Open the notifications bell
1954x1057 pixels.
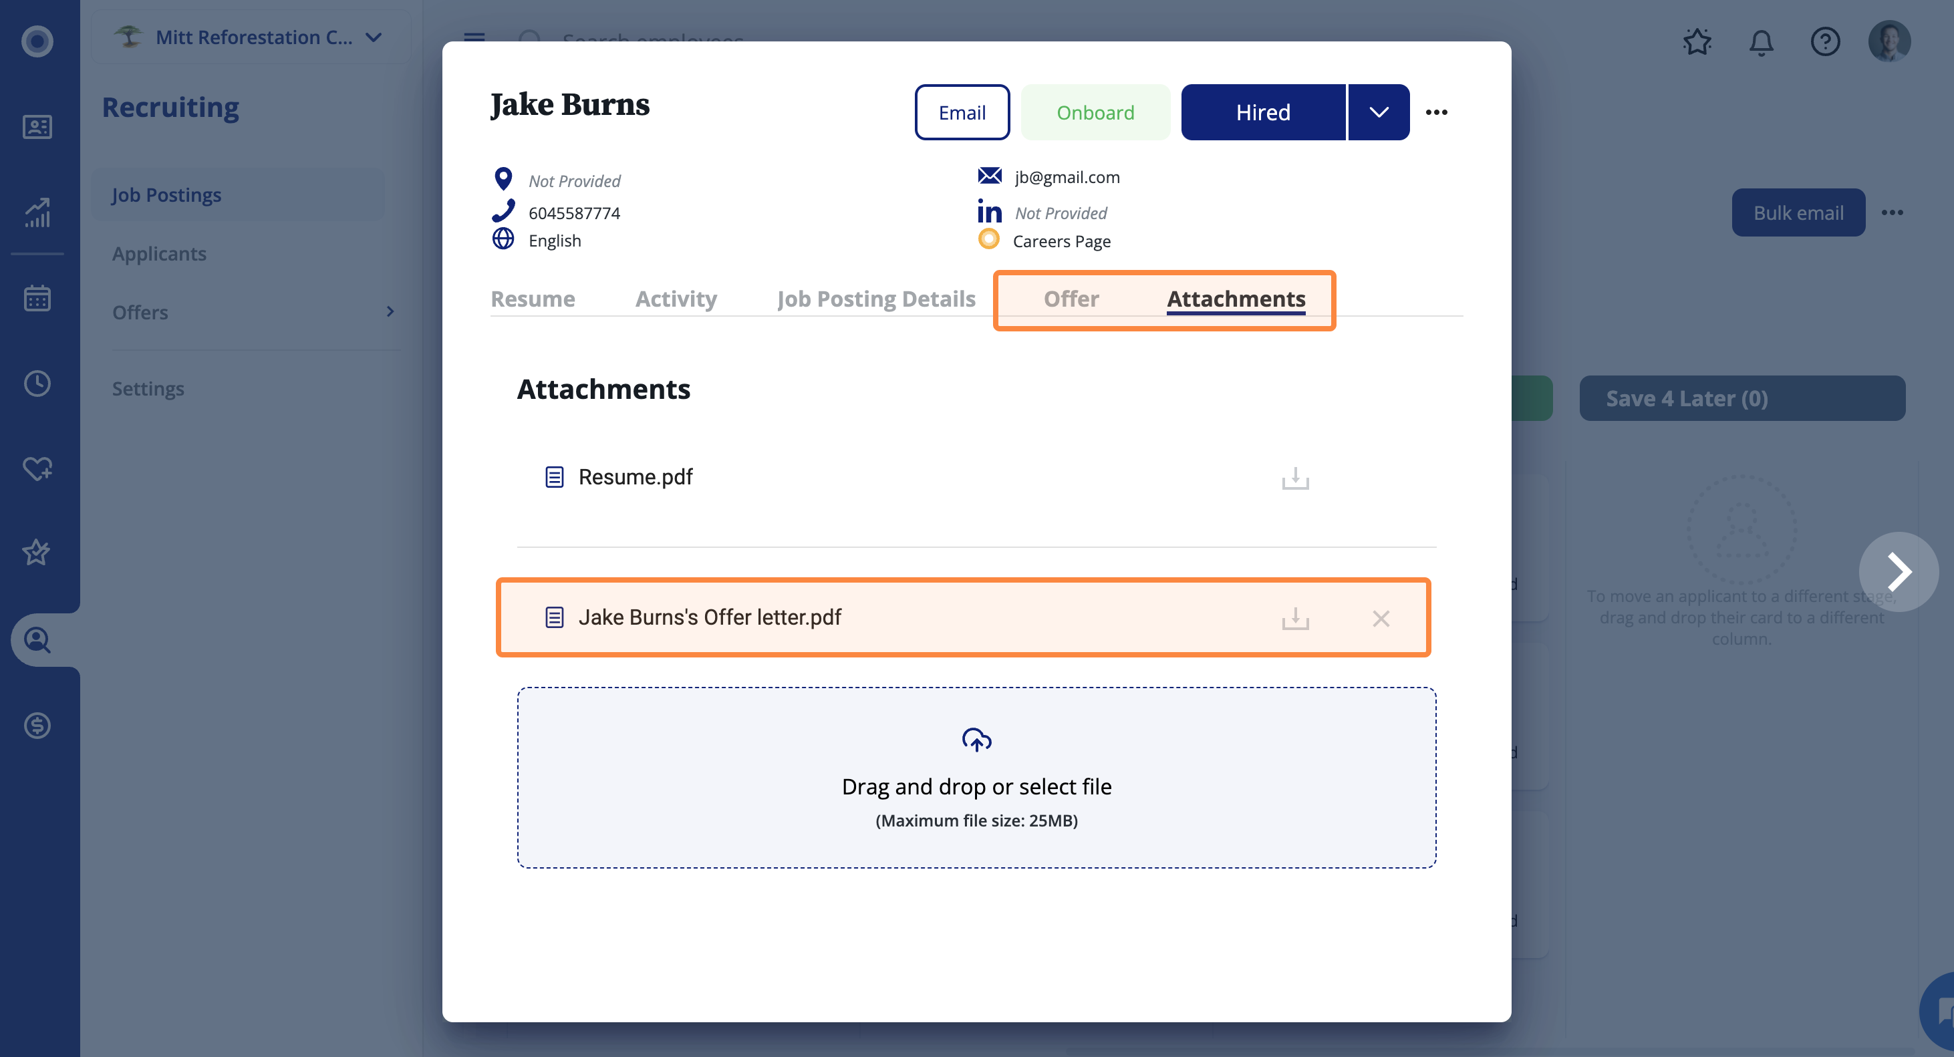click(x=1762, y=41)
